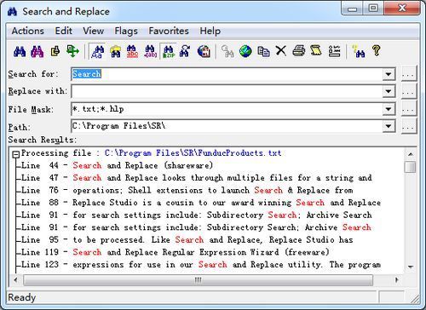
Task: Toggle the search subdirectories folder binoculars icon
Action: click(x=115, y=51)
